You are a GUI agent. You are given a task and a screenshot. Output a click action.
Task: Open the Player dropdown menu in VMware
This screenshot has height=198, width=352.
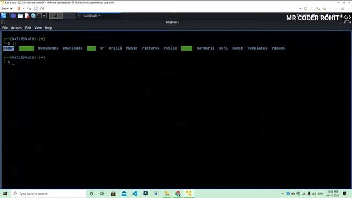click(7, 9)
